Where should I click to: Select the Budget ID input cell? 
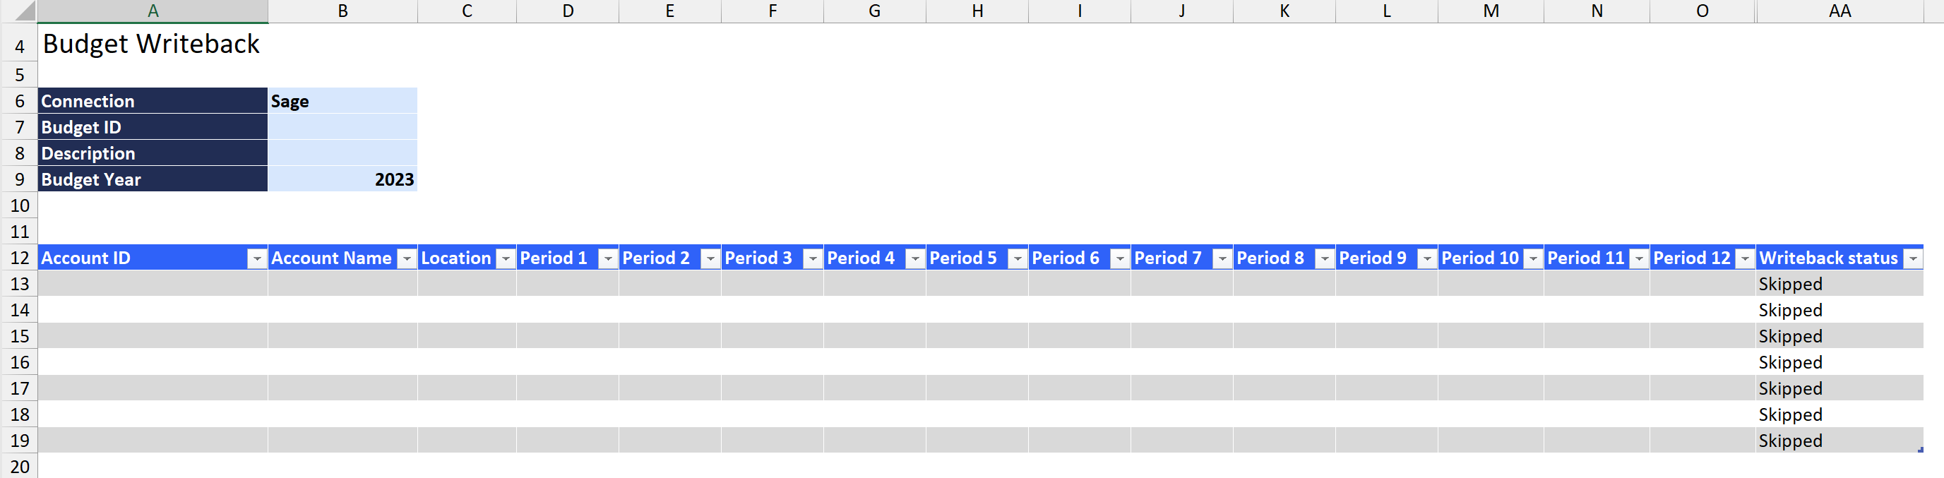click(x=342, y=127)
